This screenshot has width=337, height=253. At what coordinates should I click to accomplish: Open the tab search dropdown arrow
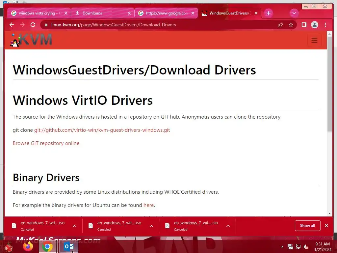[x=294, y=13]
